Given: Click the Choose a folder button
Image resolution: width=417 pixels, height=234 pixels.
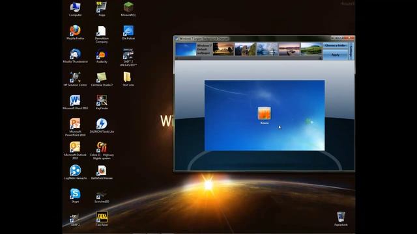Looking at the screenshot, I should coord(336,45).
